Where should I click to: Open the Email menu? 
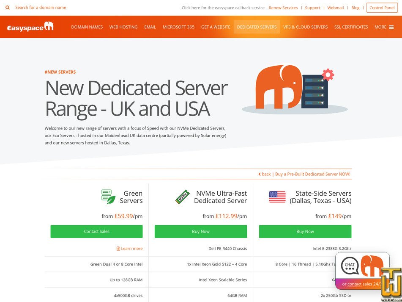[150, 27]
